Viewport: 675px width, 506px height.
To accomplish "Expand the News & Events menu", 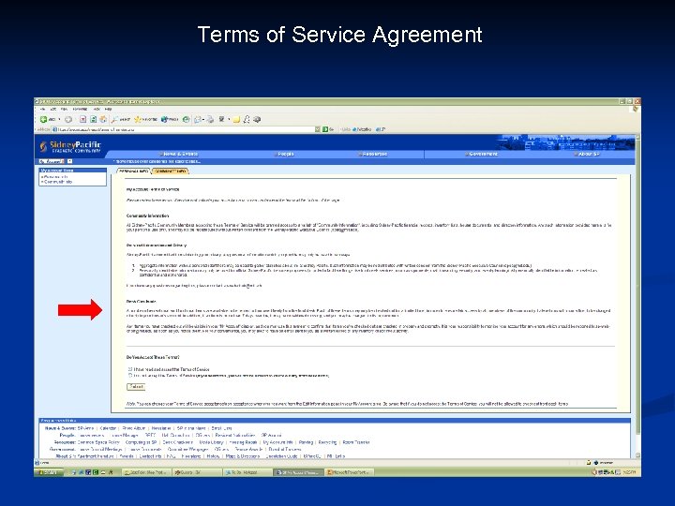I will [179, 154].
